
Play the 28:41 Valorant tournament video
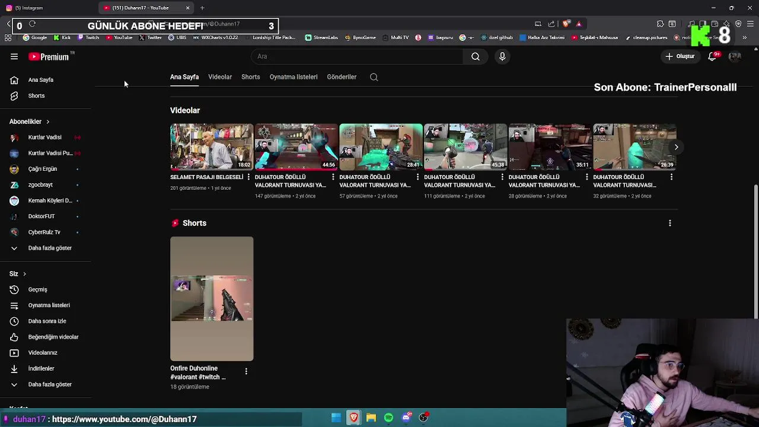point(381,147)
